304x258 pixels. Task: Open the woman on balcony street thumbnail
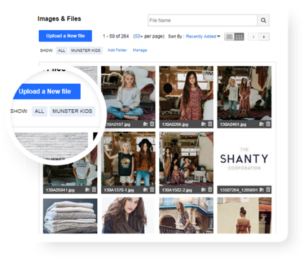pyautogui.click(x=186, y=216)
